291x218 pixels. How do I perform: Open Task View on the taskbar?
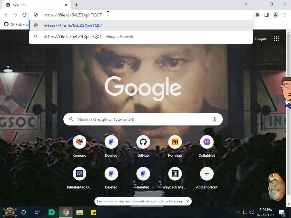(x=37, y=212)
